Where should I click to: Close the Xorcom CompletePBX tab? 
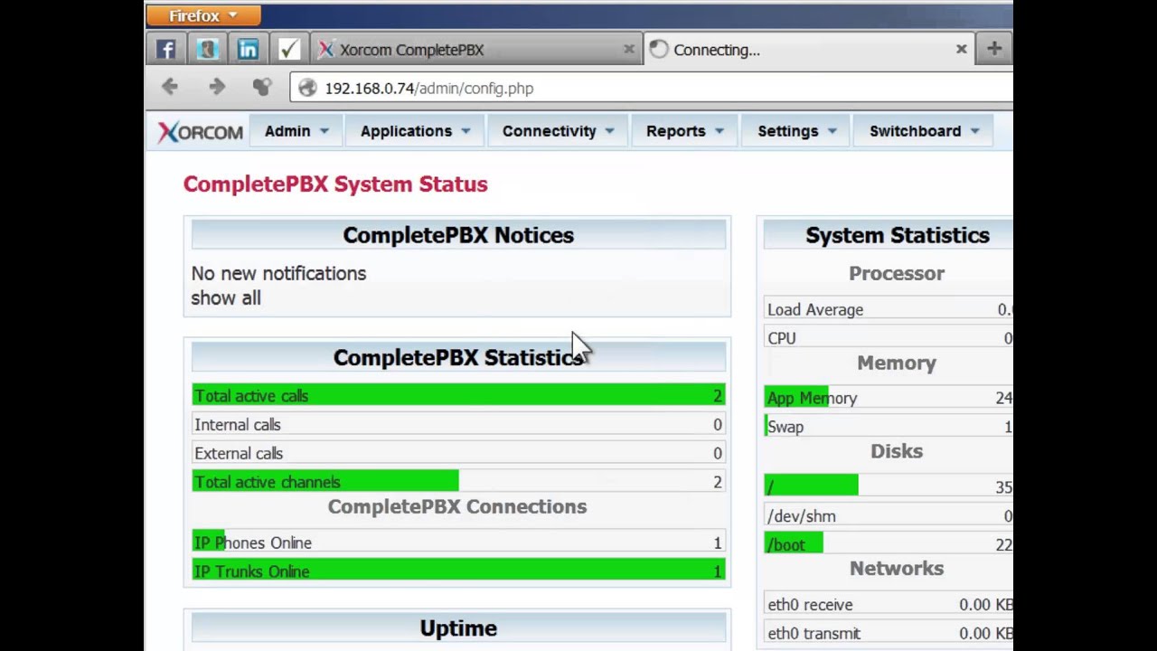tap(629, 50)
